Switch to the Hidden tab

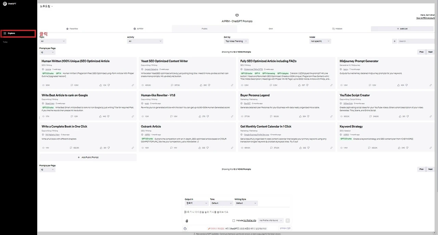coord(337,29)
